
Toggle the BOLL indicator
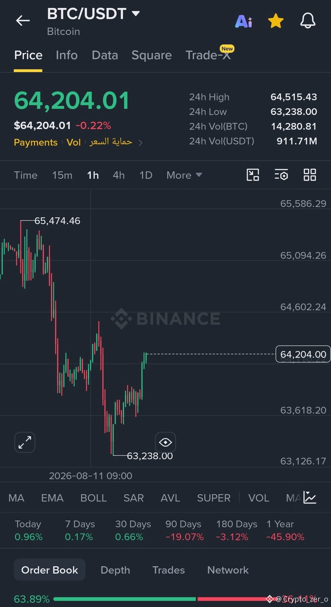pyautogui.click(x=93, y=498)
